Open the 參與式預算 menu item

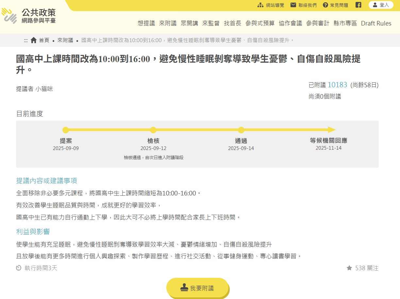coord(260,23)
